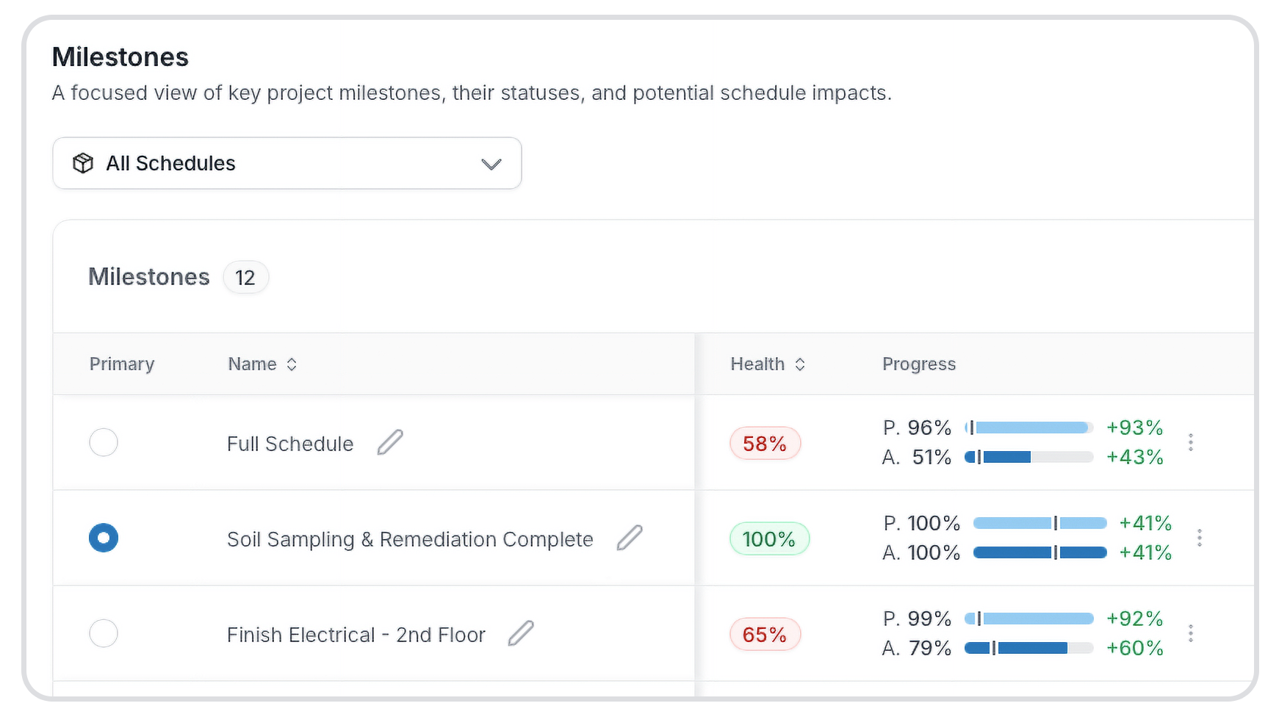The width and height of the screenshot is (1279, 717).
Task: Open the All Schedules dropdown
Action: [x=287, y=163]
